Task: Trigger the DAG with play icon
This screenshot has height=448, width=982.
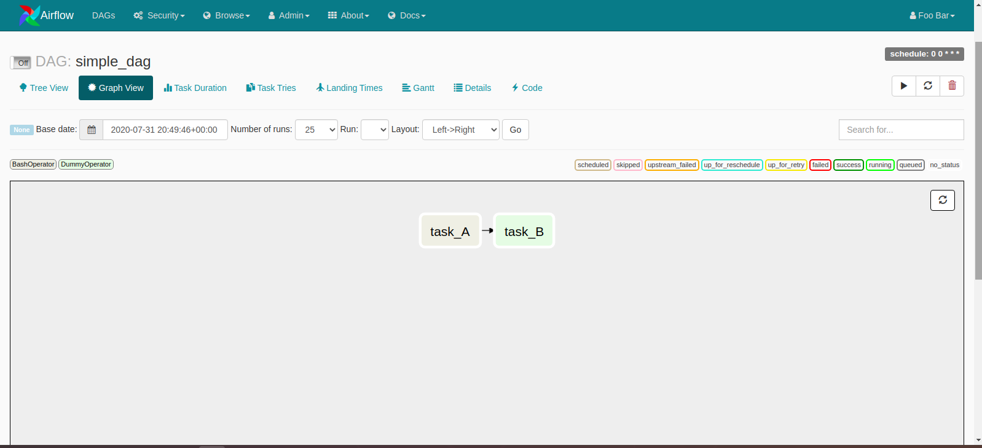Action: [x=903, y=86]
